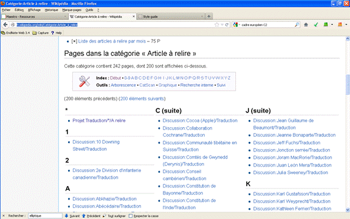Close the find bar with the X
Screen dimensions: 350x219
point(4,215)
